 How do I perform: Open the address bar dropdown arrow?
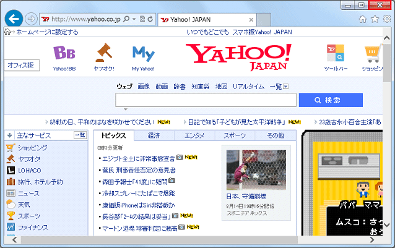point(134,19)
